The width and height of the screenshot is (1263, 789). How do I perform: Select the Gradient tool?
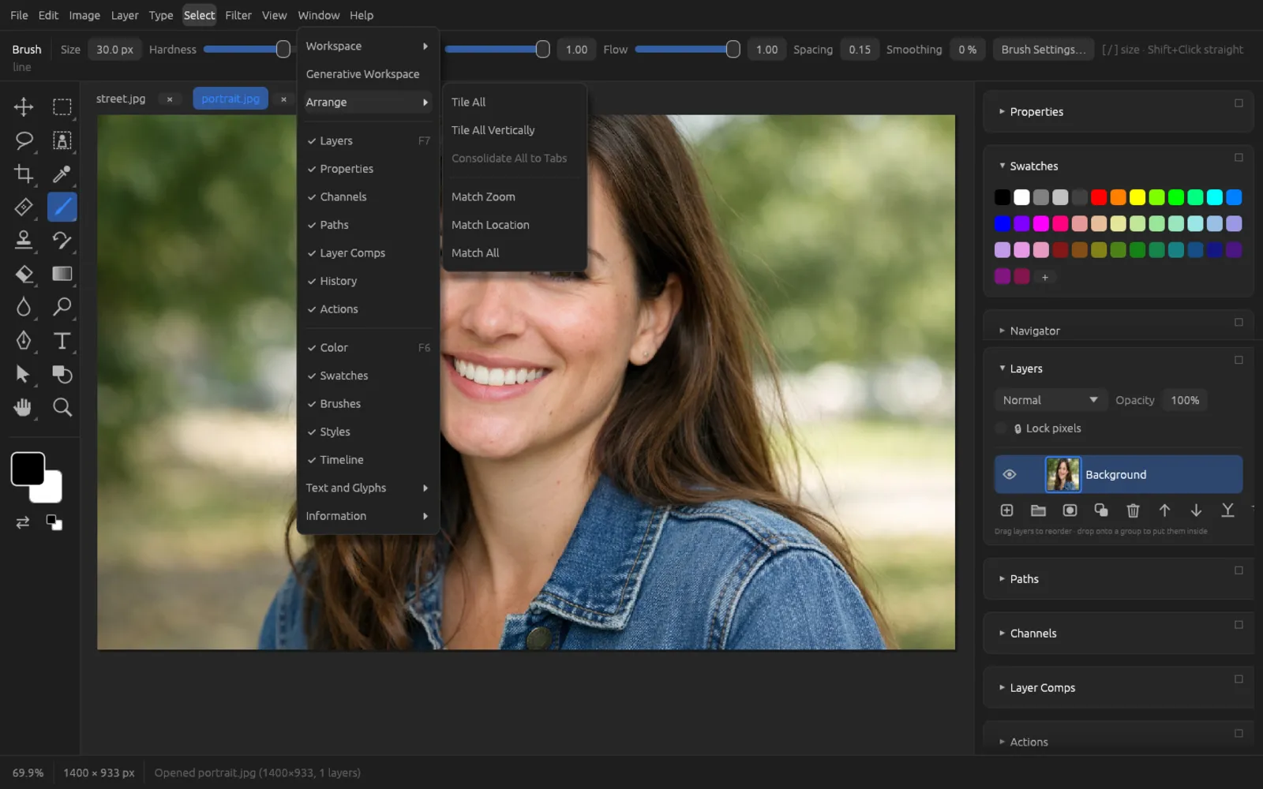(x=62, y=274)
